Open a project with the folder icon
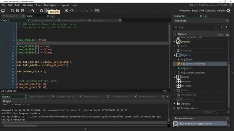 (x=18, y=11)
